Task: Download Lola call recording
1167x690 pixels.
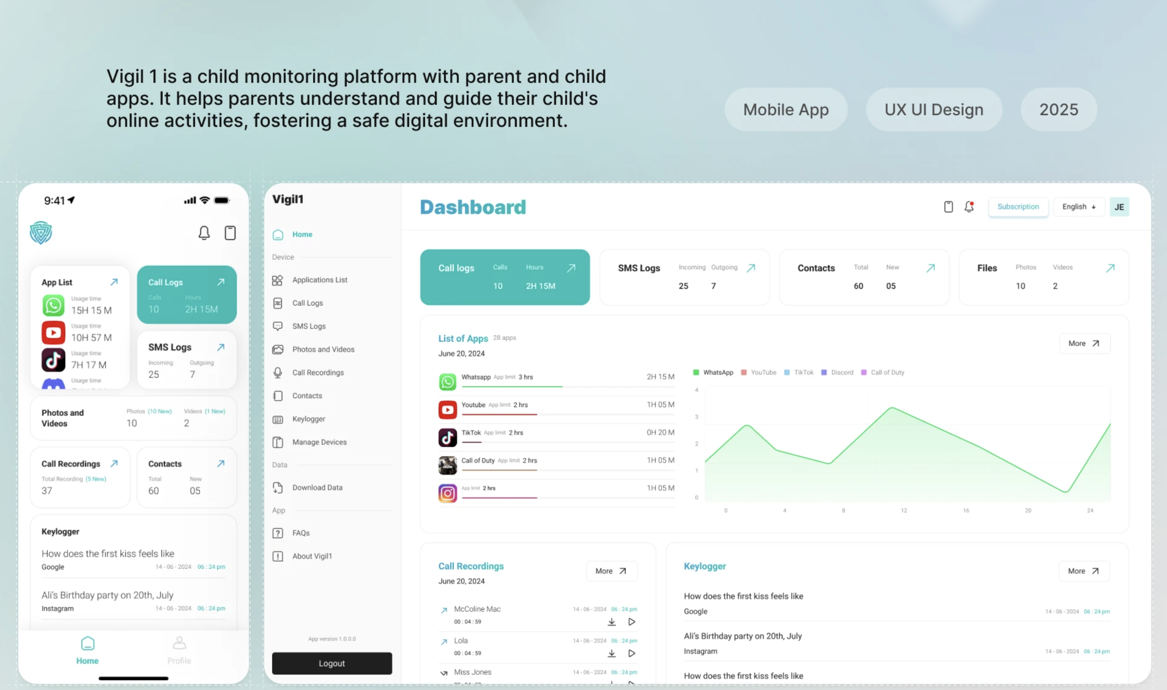Action: [611, 653]
